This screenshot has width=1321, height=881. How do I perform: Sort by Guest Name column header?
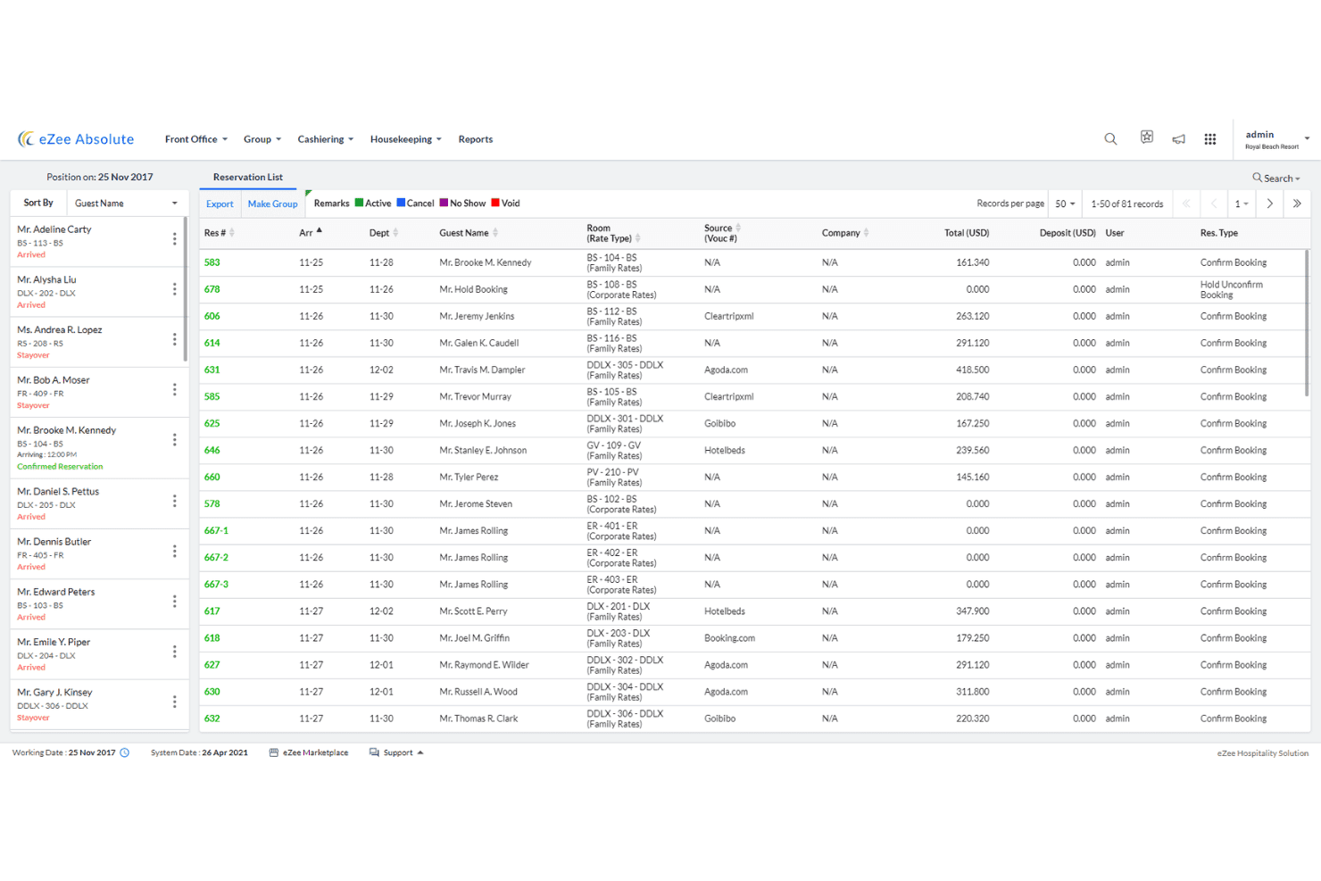(469, 232)
